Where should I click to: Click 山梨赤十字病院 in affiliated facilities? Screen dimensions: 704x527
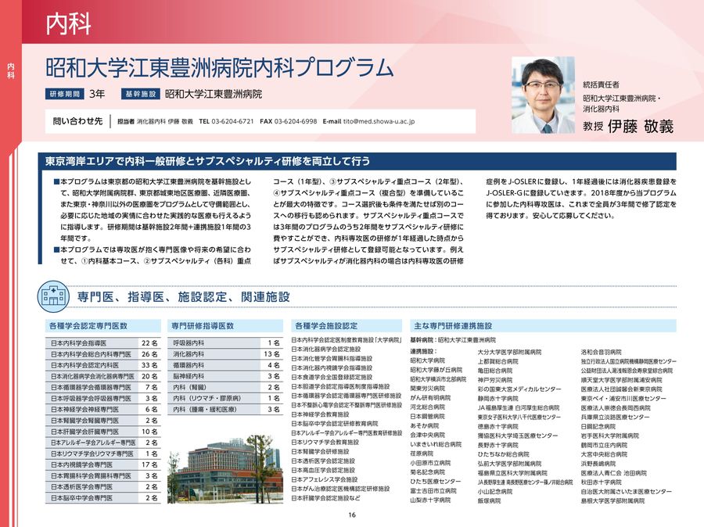[x=430, y=500]
